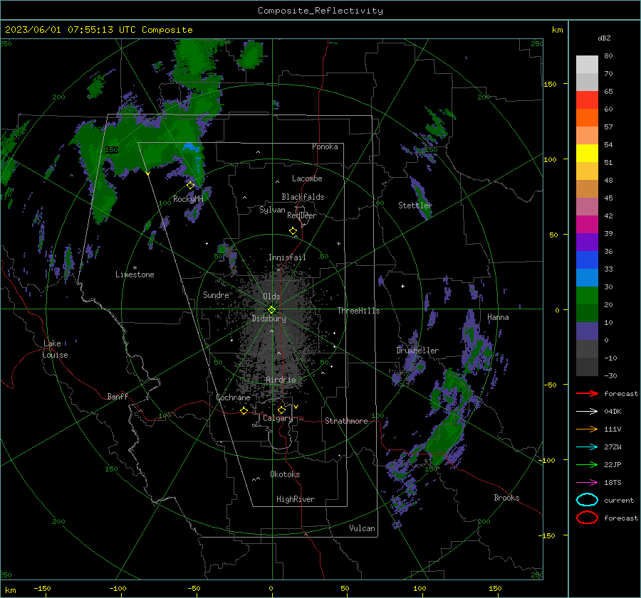
Task: Click the Strathmore label
Action: (346, 421)
